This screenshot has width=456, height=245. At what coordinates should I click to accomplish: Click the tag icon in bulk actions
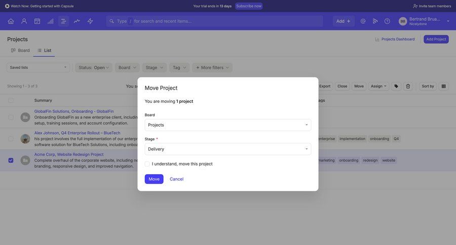396,86
